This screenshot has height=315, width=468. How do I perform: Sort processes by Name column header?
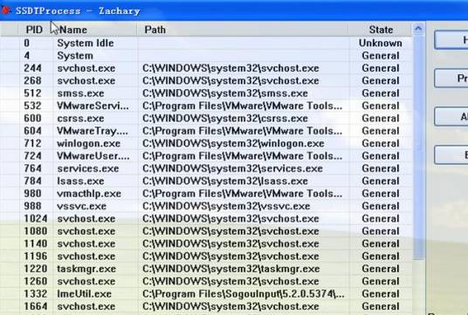pyautogui.click(x=95, y=30)
